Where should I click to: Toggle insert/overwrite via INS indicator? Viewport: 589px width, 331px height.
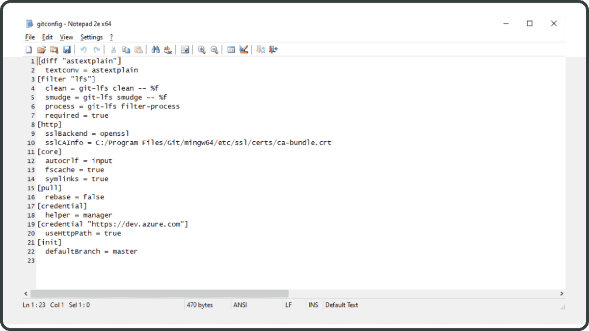[x=313, y=305]
